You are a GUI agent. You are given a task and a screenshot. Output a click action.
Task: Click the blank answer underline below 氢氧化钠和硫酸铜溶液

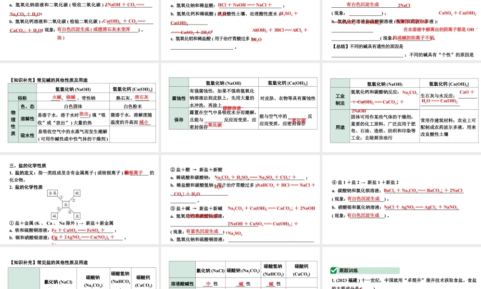[272, 240]
